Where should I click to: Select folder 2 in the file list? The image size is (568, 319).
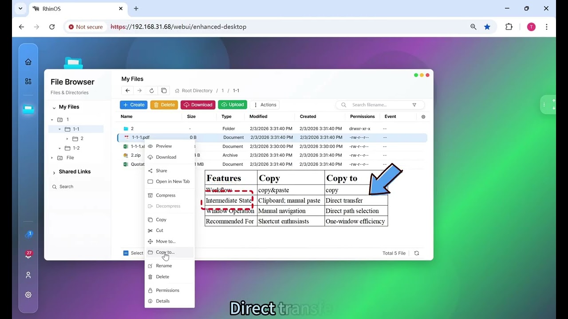pos(272,128)
